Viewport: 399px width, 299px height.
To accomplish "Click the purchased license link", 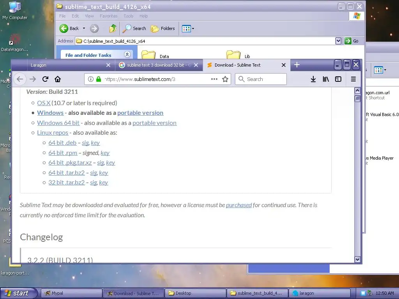I will (239, 205).
